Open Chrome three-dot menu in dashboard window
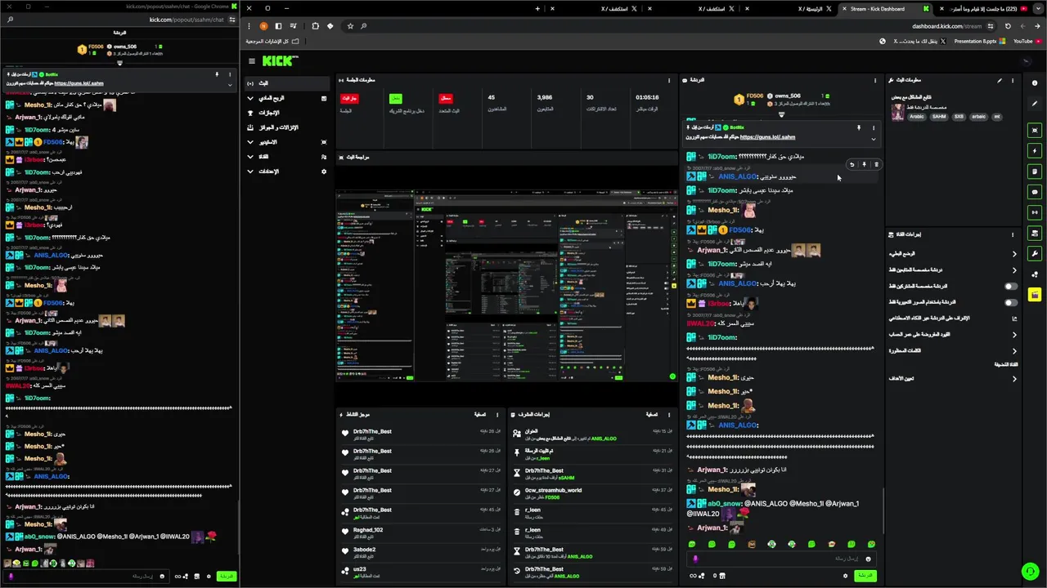Screen dimensions: 1047x588 click(x=249, y=25)
